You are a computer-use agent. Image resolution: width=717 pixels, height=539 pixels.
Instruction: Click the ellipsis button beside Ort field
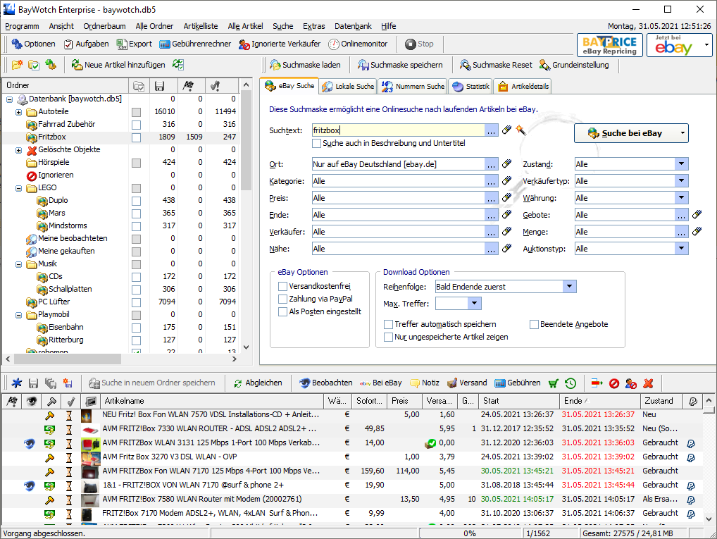click(491, 164)
